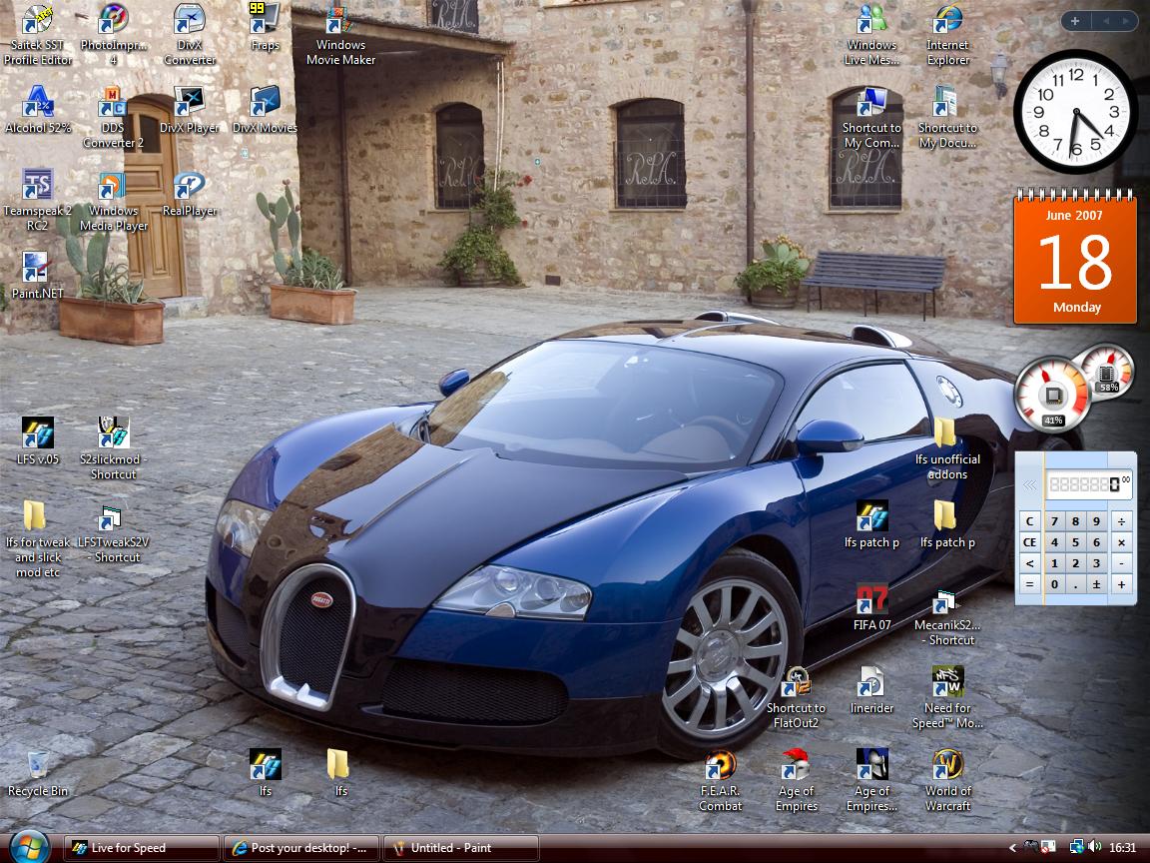Switch to Untitled - Paint taskbar button
Viewport: 1150px width, 863px height.
460,848
